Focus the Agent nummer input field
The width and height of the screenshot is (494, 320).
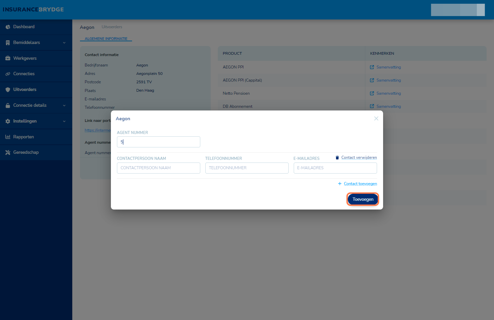(159, 142)
